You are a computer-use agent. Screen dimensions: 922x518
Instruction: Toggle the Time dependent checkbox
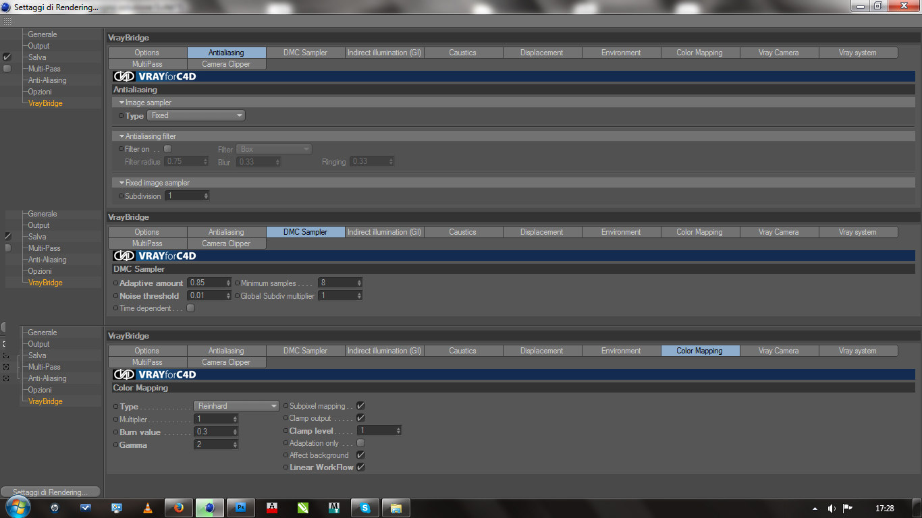pyautogui.click(x=191, y=308)
